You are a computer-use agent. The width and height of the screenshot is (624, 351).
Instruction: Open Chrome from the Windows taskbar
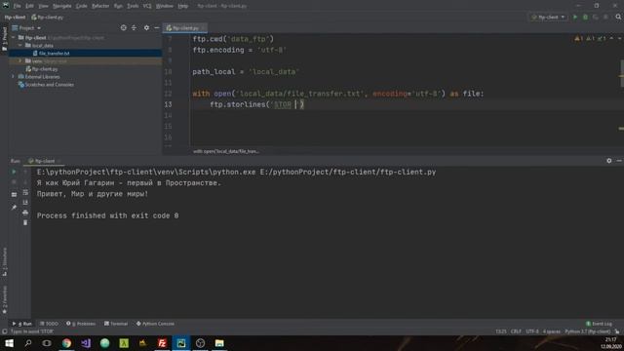tap(66, 343)
